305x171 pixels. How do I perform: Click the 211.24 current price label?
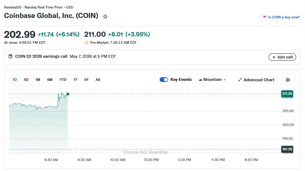coord(287,94)
